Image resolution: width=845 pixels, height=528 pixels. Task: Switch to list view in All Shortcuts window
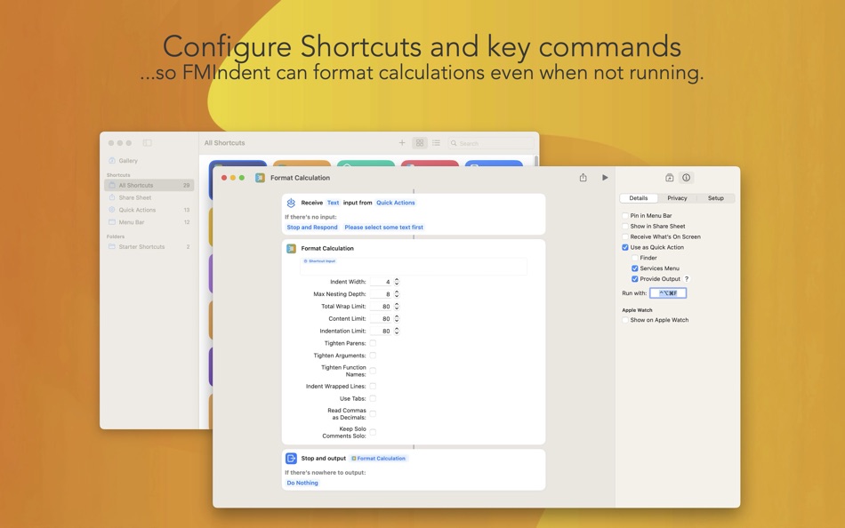[x=436, y=143]
